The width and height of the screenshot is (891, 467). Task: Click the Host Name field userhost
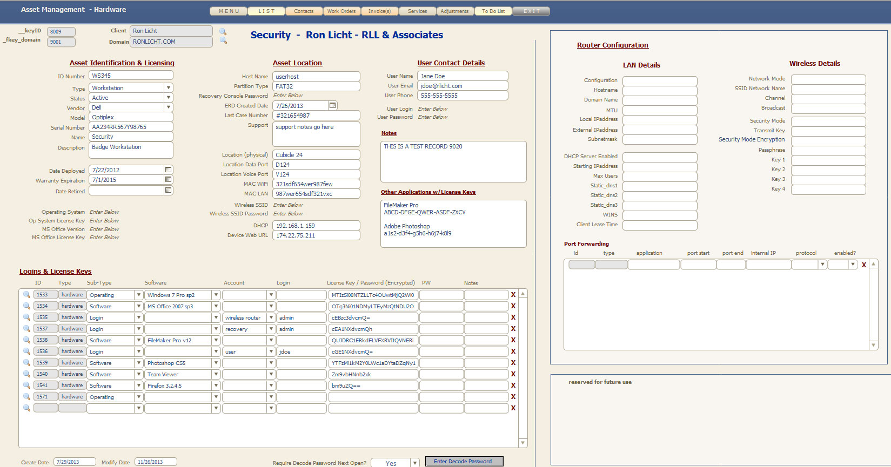pyautogui.click(x=316, y=77)
